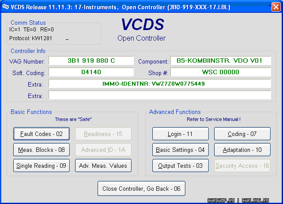Screen dimensions: 283x204
Task: Click the 'Refer to Service Manual !' note
Action: (x=214, y=119)
